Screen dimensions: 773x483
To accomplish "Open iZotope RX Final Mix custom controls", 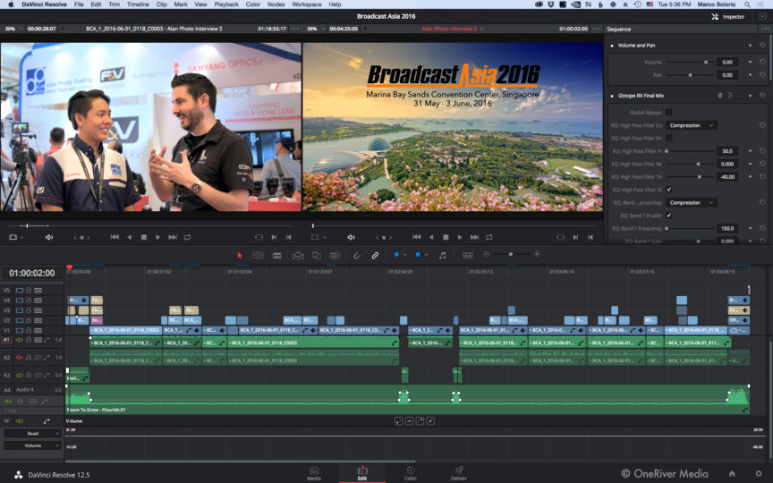I will click(x=731, y=96).
